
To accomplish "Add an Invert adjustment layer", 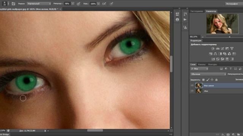I will tap(213, 59).
